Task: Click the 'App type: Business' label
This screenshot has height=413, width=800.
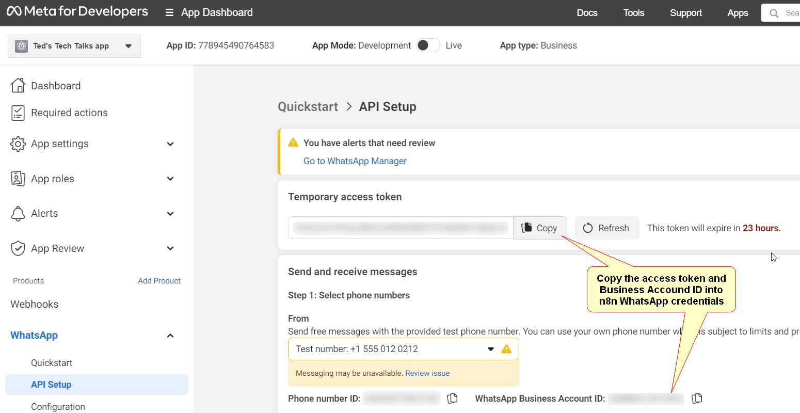Action: click(538, 45)
